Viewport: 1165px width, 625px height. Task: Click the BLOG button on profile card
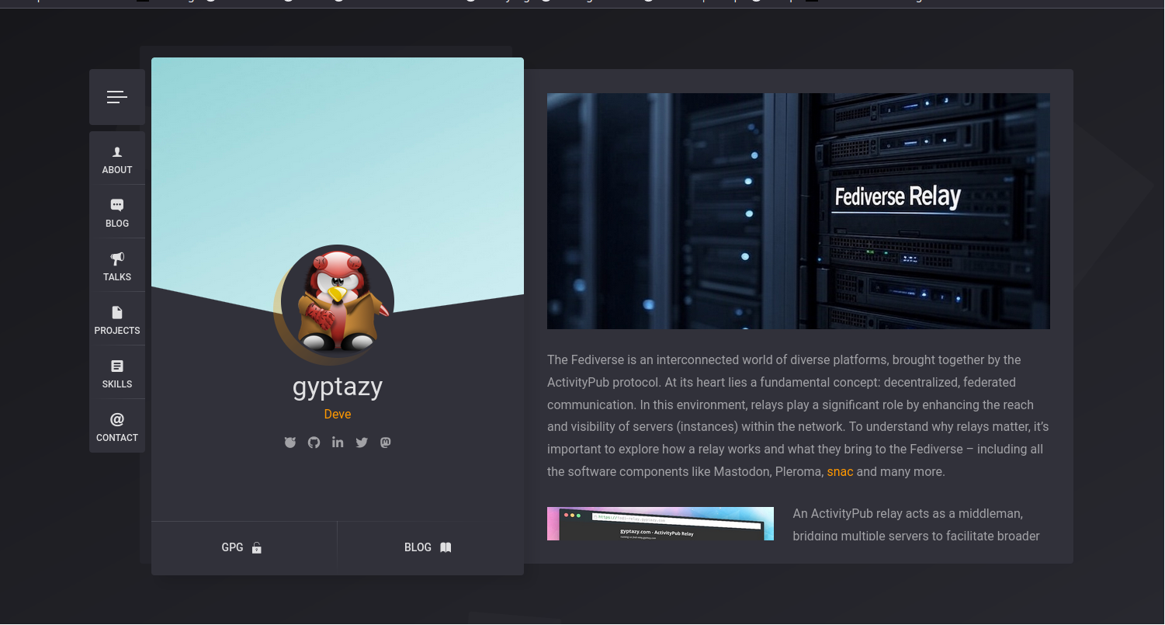pyautogui.click(x=431, y=547)
